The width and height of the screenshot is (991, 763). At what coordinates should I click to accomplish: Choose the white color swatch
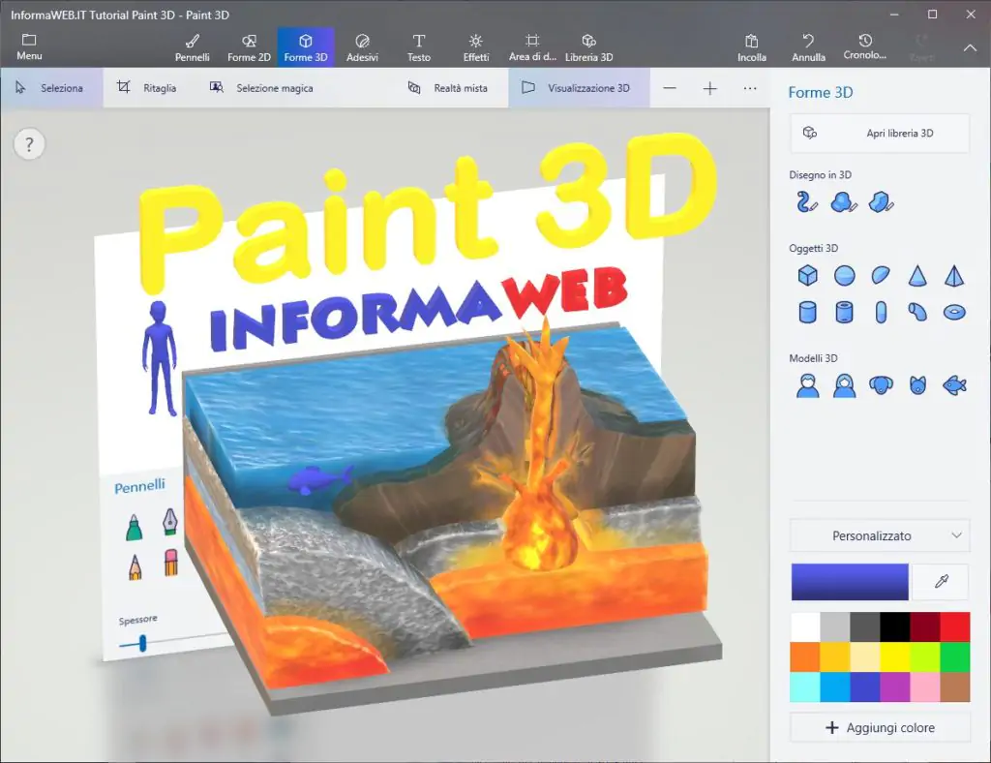click(805, 626)
